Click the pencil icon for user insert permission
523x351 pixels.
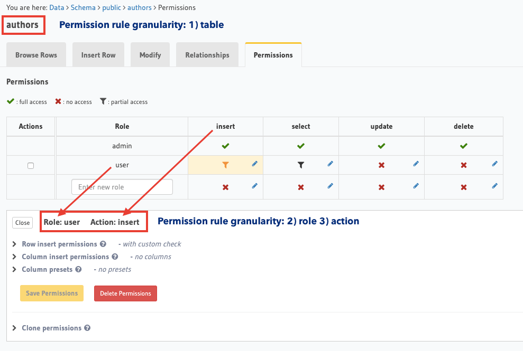pos(254,164)
